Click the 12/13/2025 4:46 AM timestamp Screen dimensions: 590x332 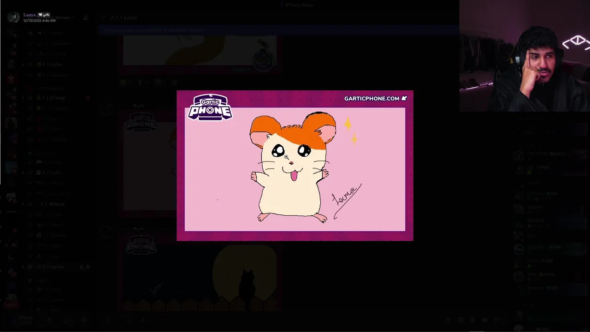tap(39, 21)
